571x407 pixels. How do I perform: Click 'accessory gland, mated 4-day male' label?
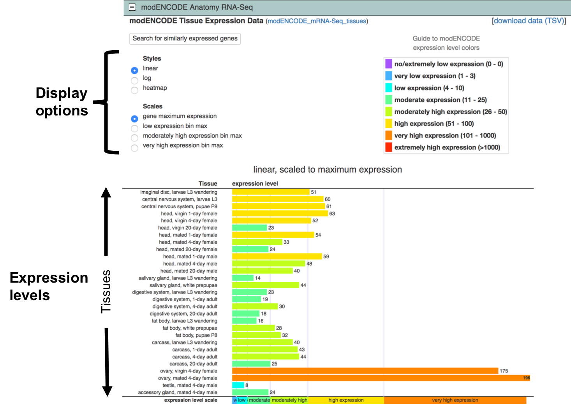[178, 393]
